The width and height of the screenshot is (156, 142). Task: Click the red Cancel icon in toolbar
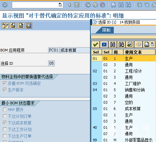click(x=102, y=5)
